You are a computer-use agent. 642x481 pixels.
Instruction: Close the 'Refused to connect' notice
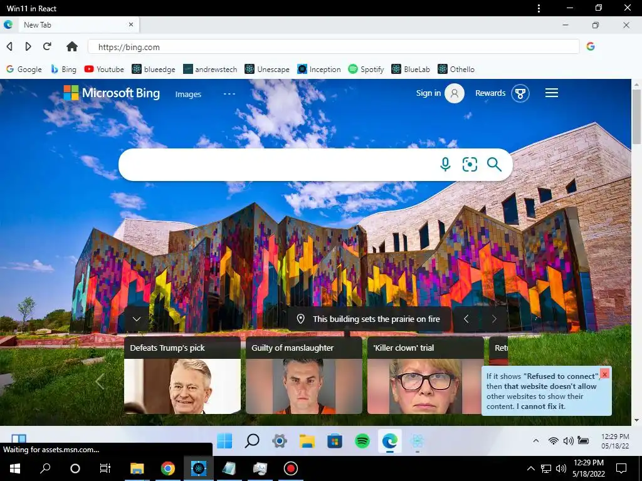pos(605,373)
